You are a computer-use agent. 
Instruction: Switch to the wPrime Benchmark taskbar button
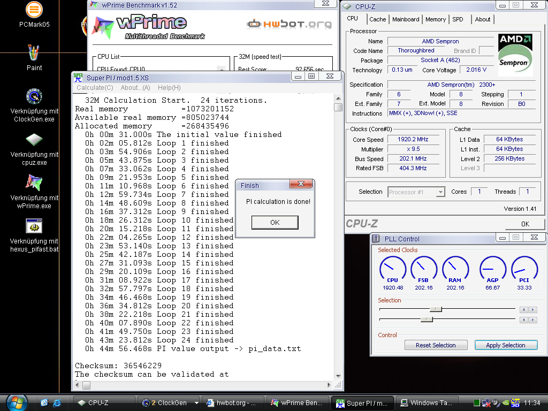click(298, 403)
